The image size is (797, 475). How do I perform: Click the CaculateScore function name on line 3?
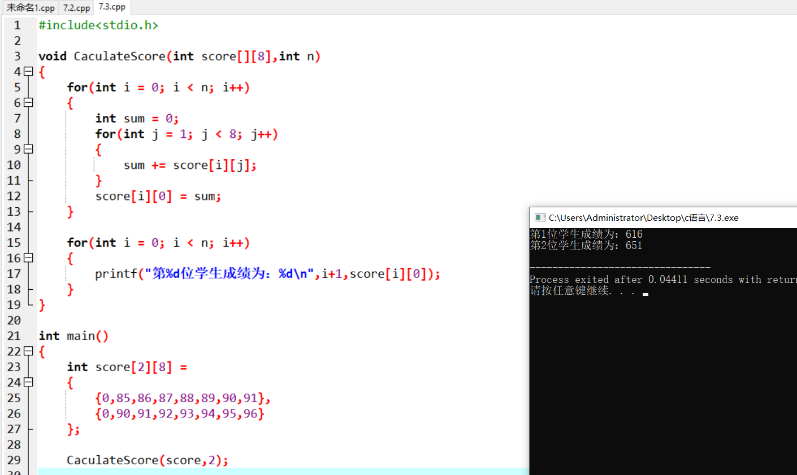click(x=119, y=56)
